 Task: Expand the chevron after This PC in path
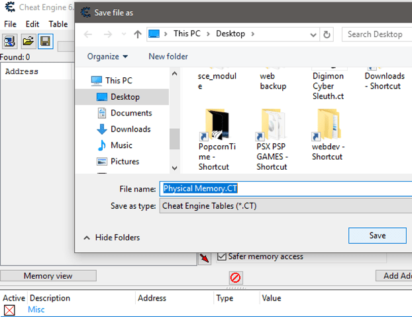208,34
